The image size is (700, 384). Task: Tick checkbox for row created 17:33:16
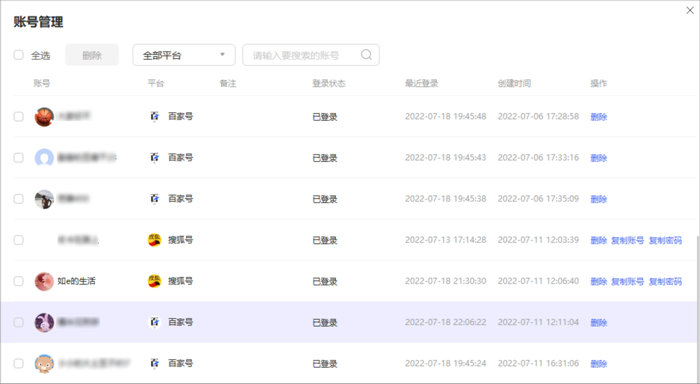tap(19, 158)
